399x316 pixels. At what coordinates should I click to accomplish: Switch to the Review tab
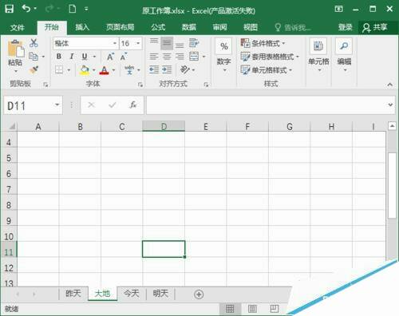tap(219, 27)
